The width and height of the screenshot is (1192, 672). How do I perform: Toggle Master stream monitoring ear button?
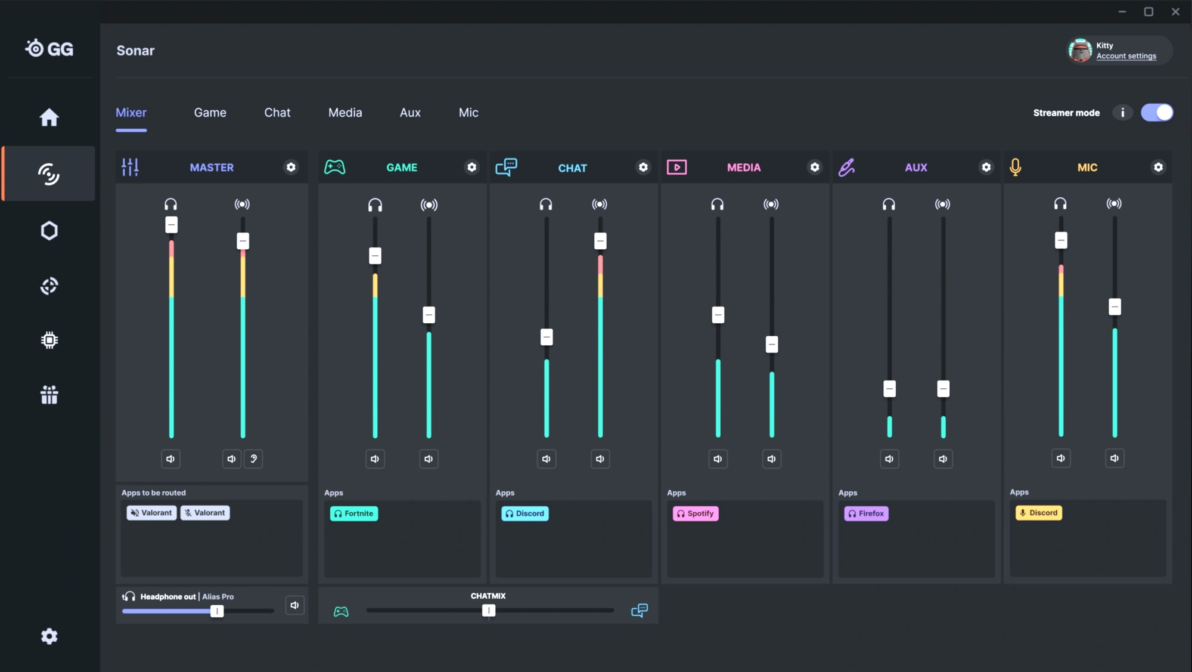pyautogui.click(x=253, y=459)
